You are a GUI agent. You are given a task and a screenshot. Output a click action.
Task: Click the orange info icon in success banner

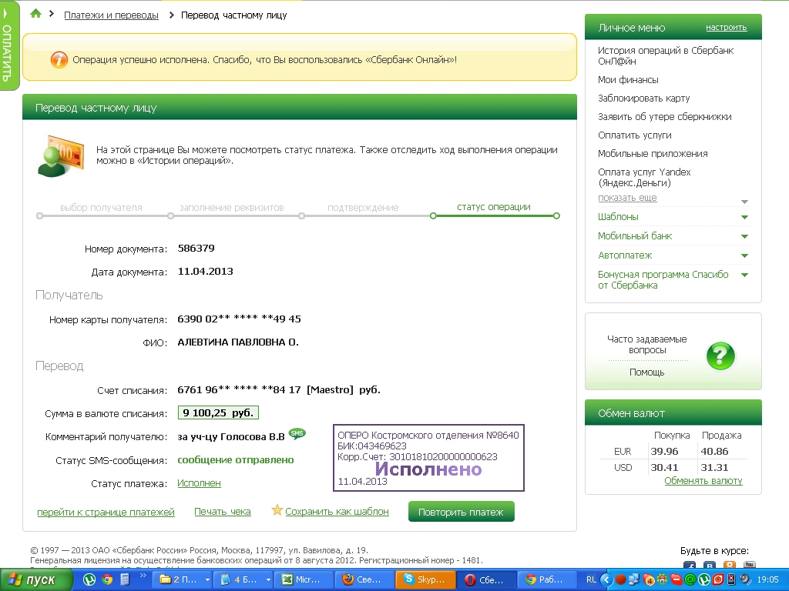pos(59,60)
